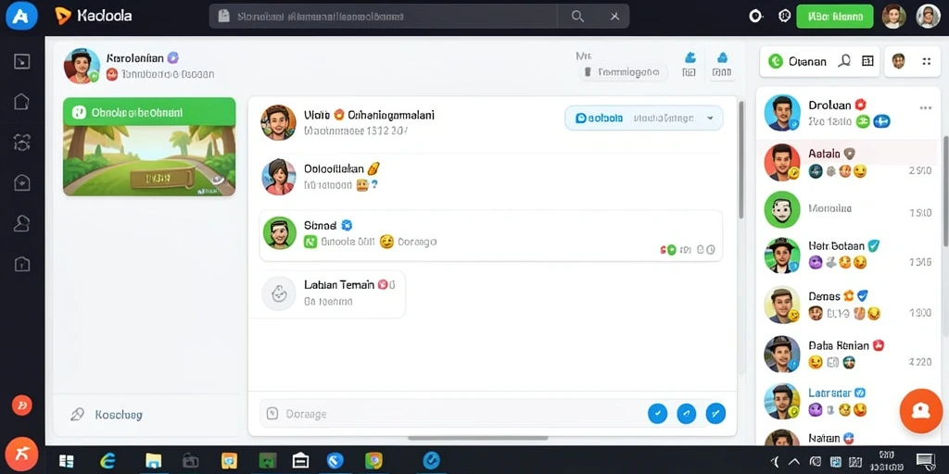Image resolution: width=949 pixels, height=474 pixels.
Task: Show hidden tray icons chevron in taskbar
Action: coord(793,461)
